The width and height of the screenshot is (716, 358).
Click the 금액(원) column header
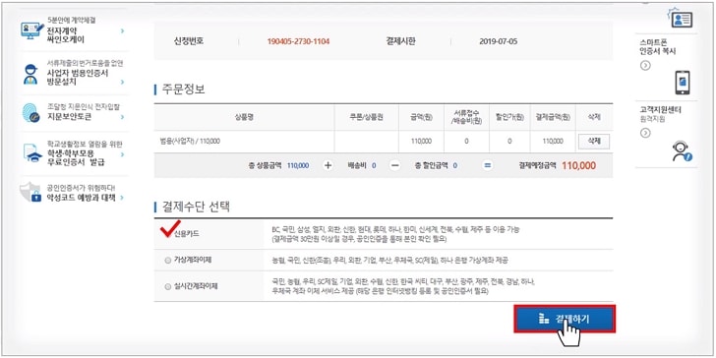(421, 117)
